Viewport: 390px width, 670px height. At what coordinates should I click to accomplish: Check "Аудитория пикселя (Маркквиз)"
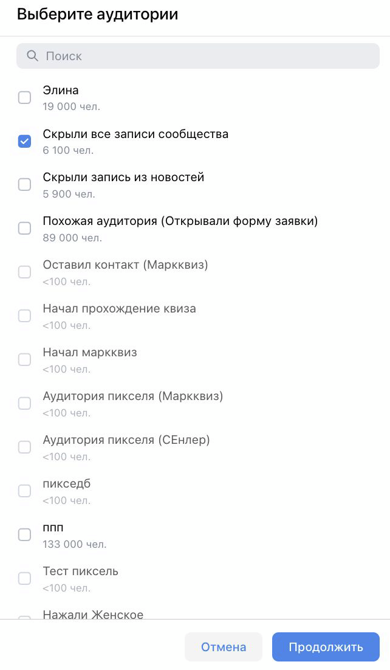click(24, 403)
